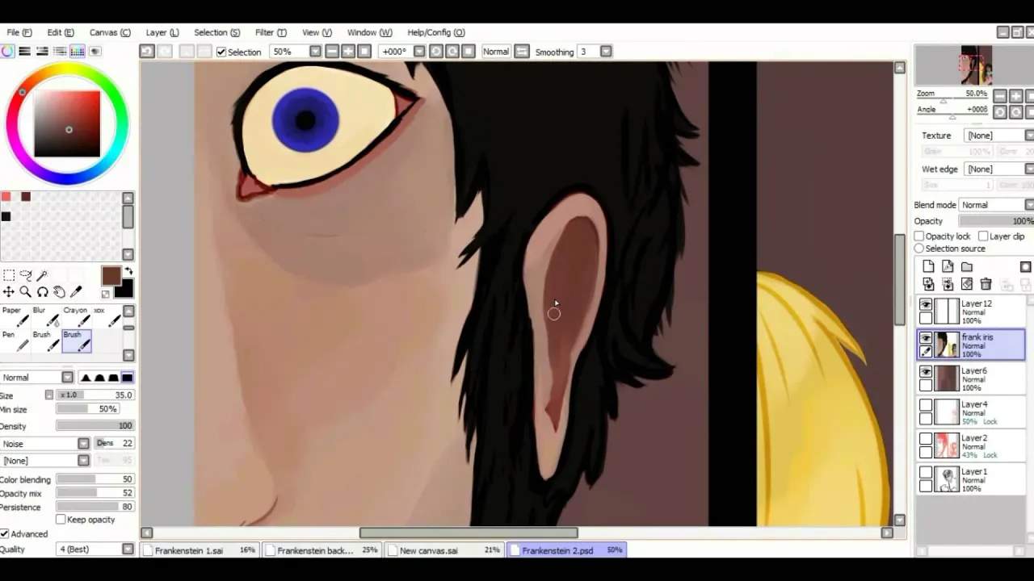
Task: Toggle the Selection checkbox in toolbar
Action: click(221, 52)
